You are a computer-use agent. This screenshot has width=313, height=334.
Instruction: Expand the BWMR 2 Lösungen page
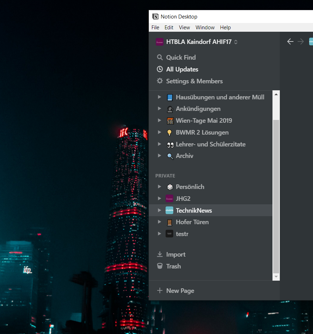click(159, 132)
